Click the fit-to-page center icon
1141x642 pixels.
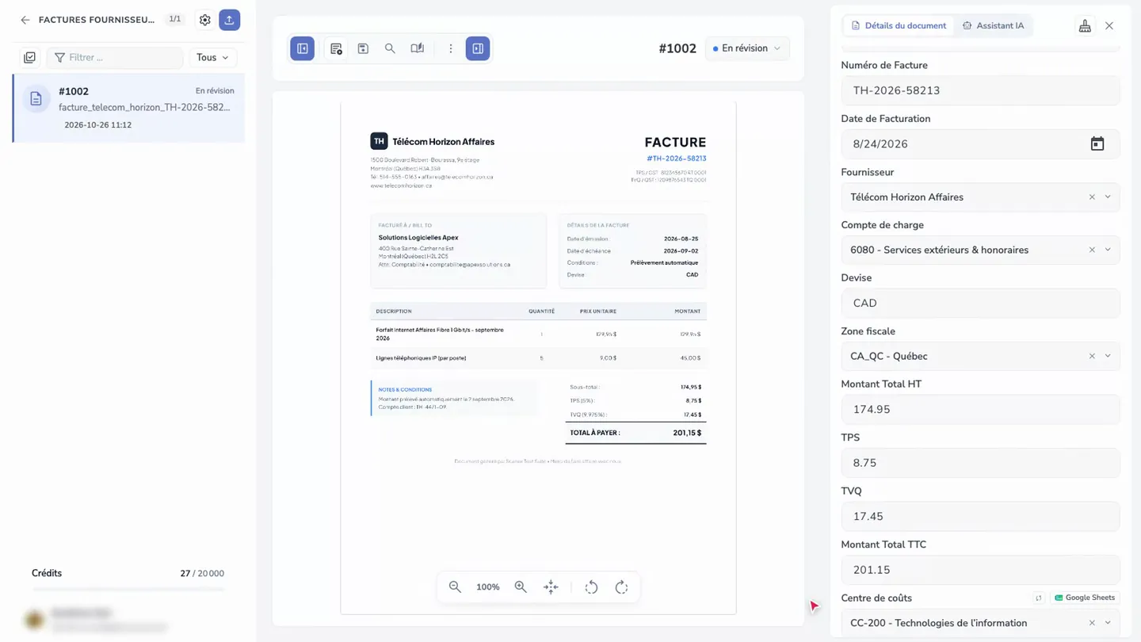pos(551,587)
